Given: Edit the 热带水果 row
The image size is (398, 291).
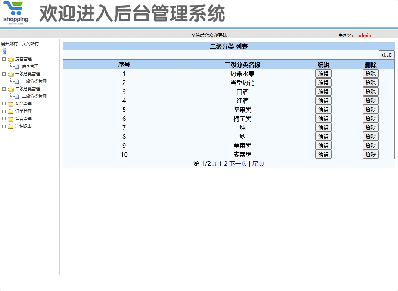Looking at the screenshot, I should pyautogui.click(x=323, y=74).
